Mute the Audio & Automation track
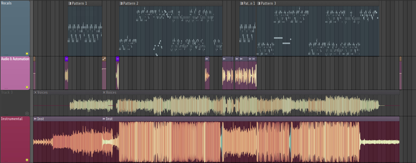Image resolution: width=416 pixels, height=163 pixels. tap(27, 87)
